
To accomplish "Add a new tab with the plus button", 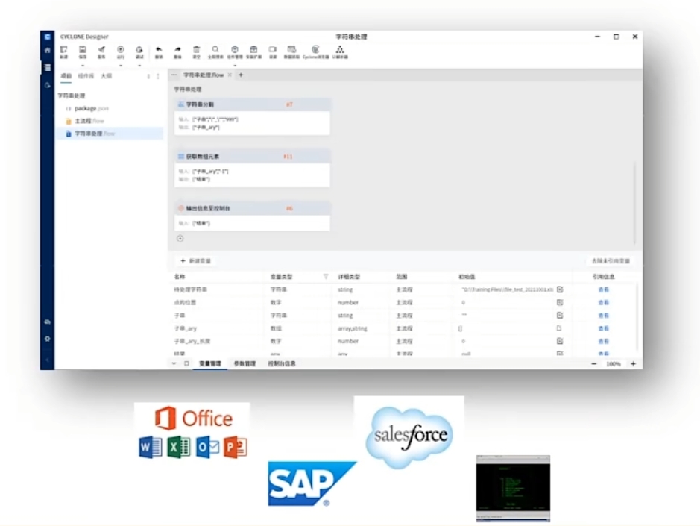I will coord(241,75).
